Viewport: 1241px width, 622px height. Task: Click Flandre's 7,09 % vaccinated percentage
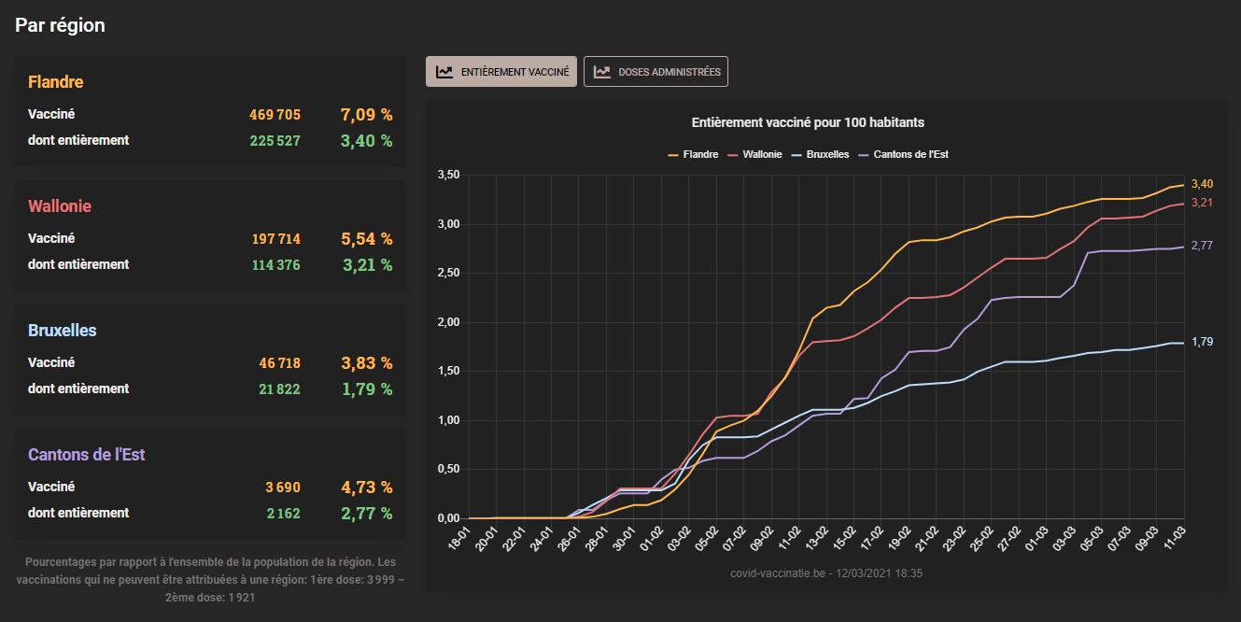(366, 115)
